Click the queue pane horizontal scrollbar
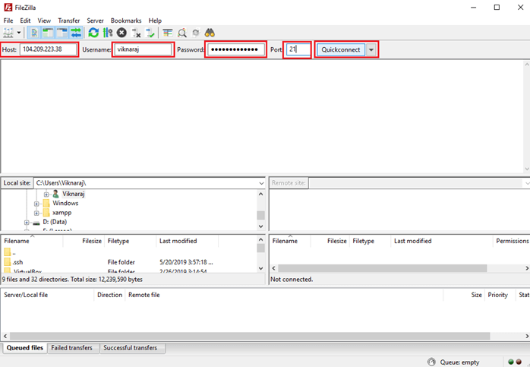 point(250,336)
